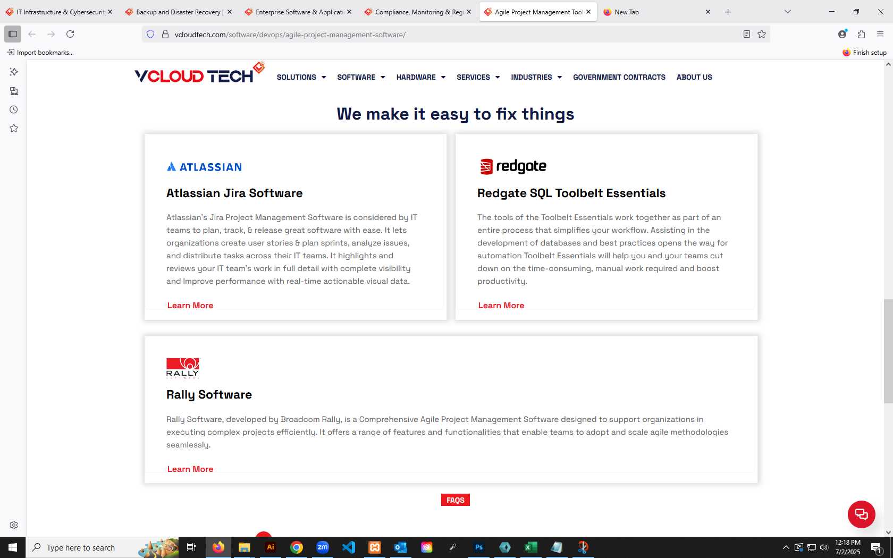Show hidden system tray icons
The width and height of the screenshot is (893, 558).
(786, 547)
